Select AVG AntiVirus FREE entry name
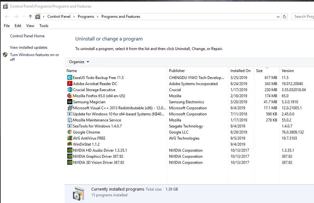 (x=89, y=138)
